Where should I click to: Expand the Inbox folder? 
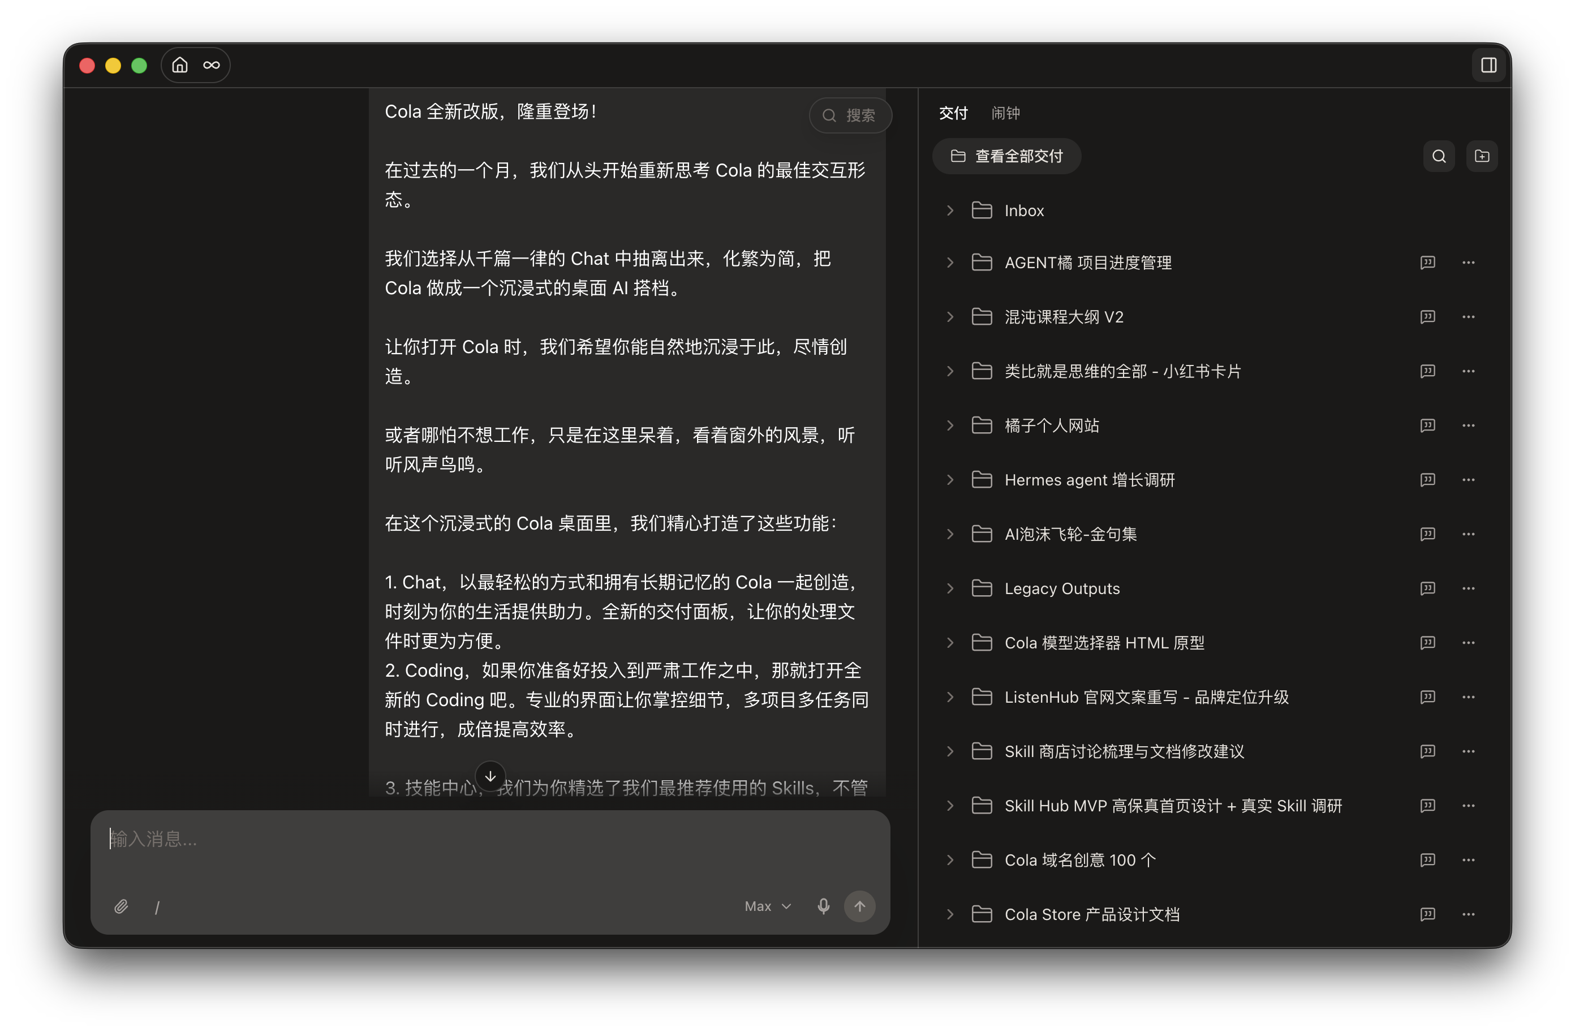[x=950, y=210]
